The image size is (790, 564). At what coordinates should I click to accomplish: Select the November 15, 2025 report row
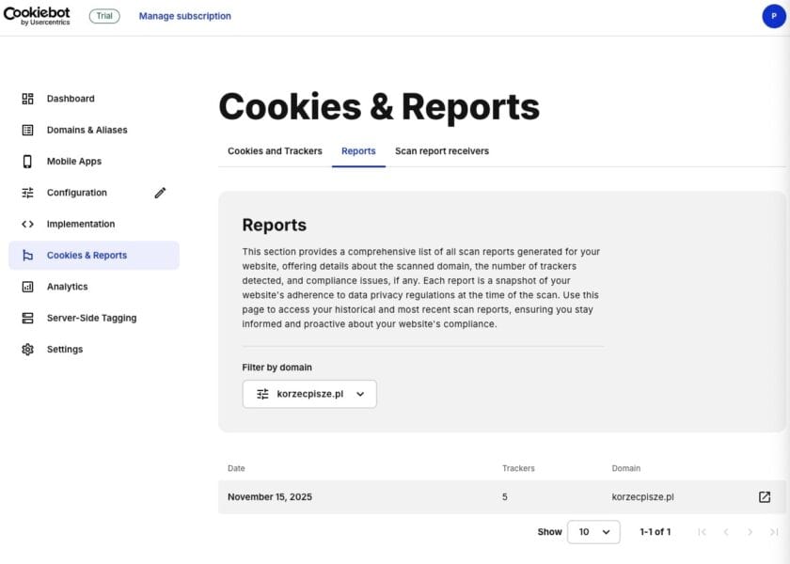click(271, 496)
